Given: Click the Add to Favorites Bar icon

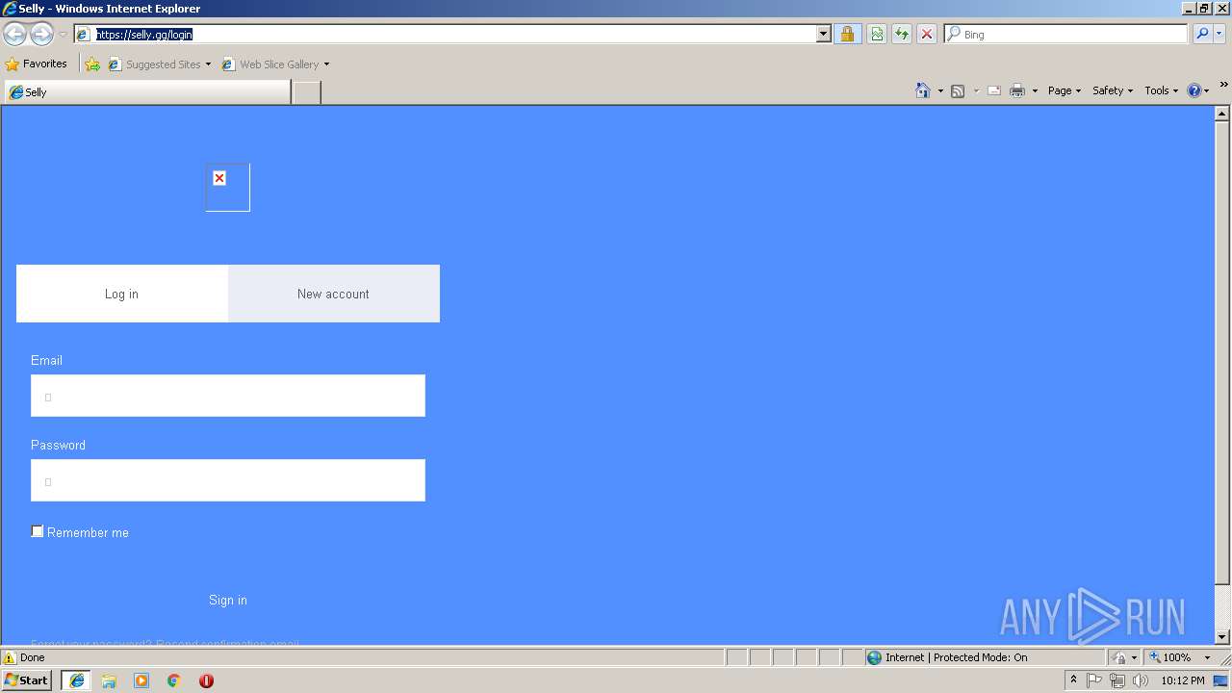Looking at the screenshot, I should pos(92,64).
